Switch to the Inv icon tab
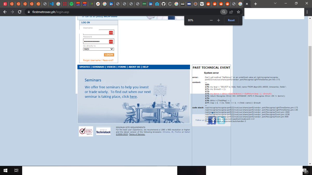The image size is (312, 175). click(x=183, y=4)
